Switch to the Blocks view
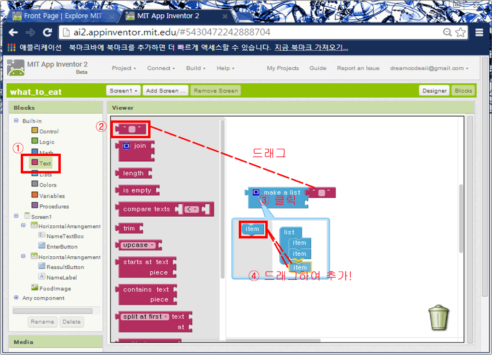The width and height of the screenshot is (492, 355). [463, 91]
